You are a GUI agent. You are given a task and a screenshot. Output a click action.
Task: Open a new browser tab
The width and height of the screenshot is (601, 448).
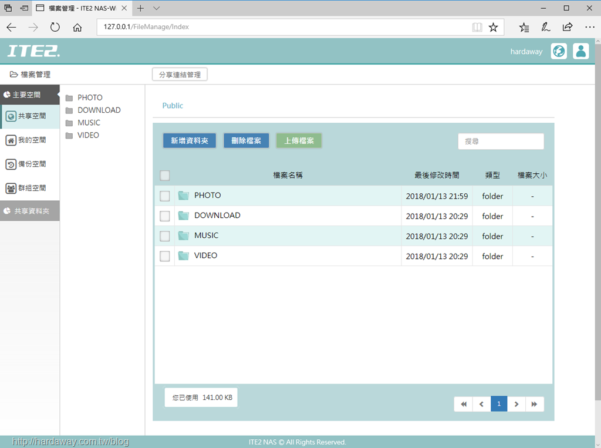(x=141, y=8)
